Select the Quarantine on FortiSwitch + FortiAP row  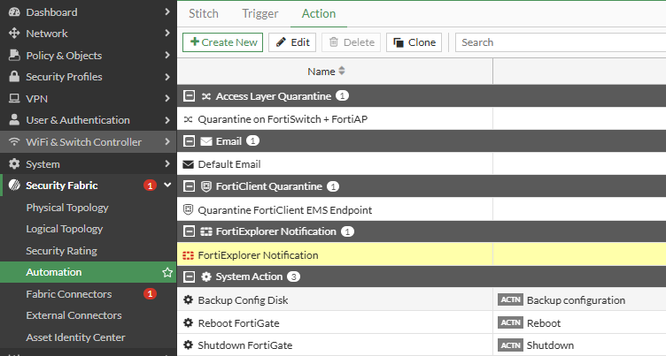(422, 119)
